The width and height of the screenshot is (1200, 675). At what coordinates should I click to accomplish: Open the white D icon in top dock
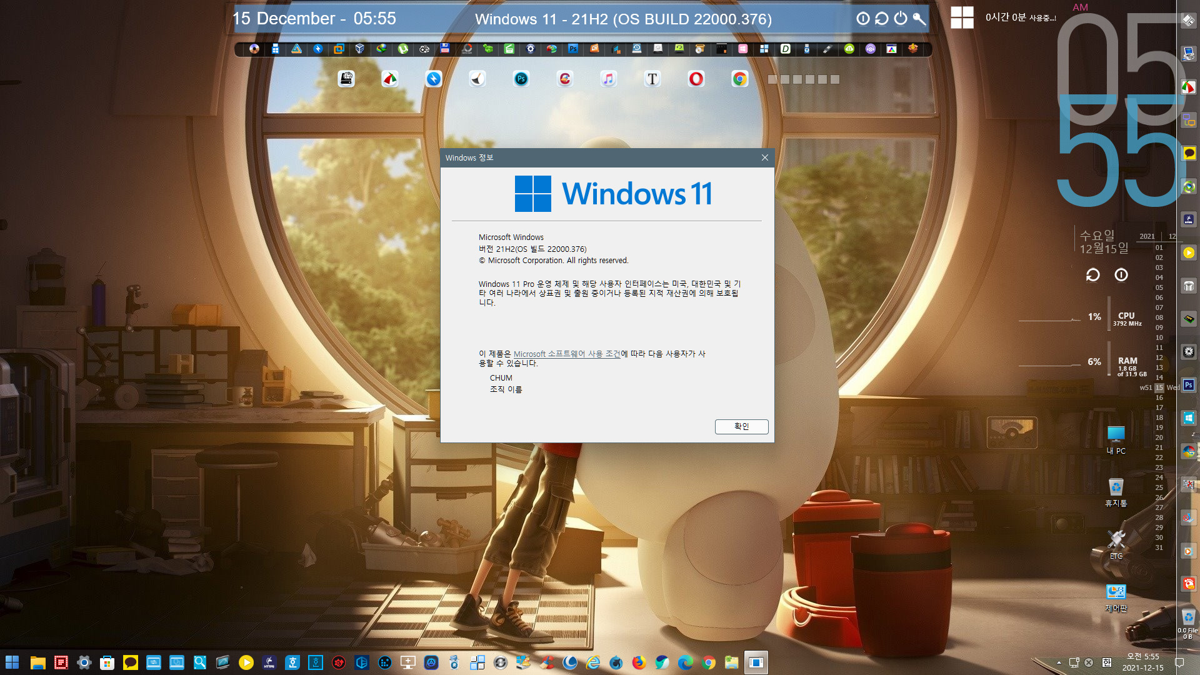click(x=786, y=49)
